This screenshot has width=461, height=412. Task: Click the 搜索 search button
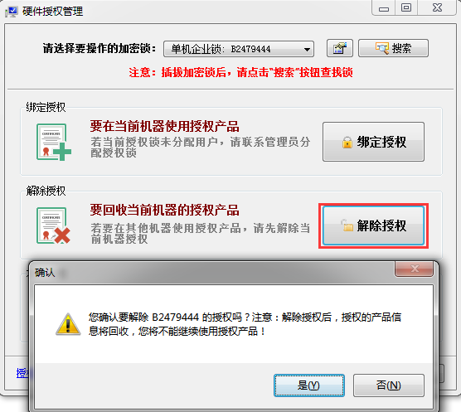393,48
